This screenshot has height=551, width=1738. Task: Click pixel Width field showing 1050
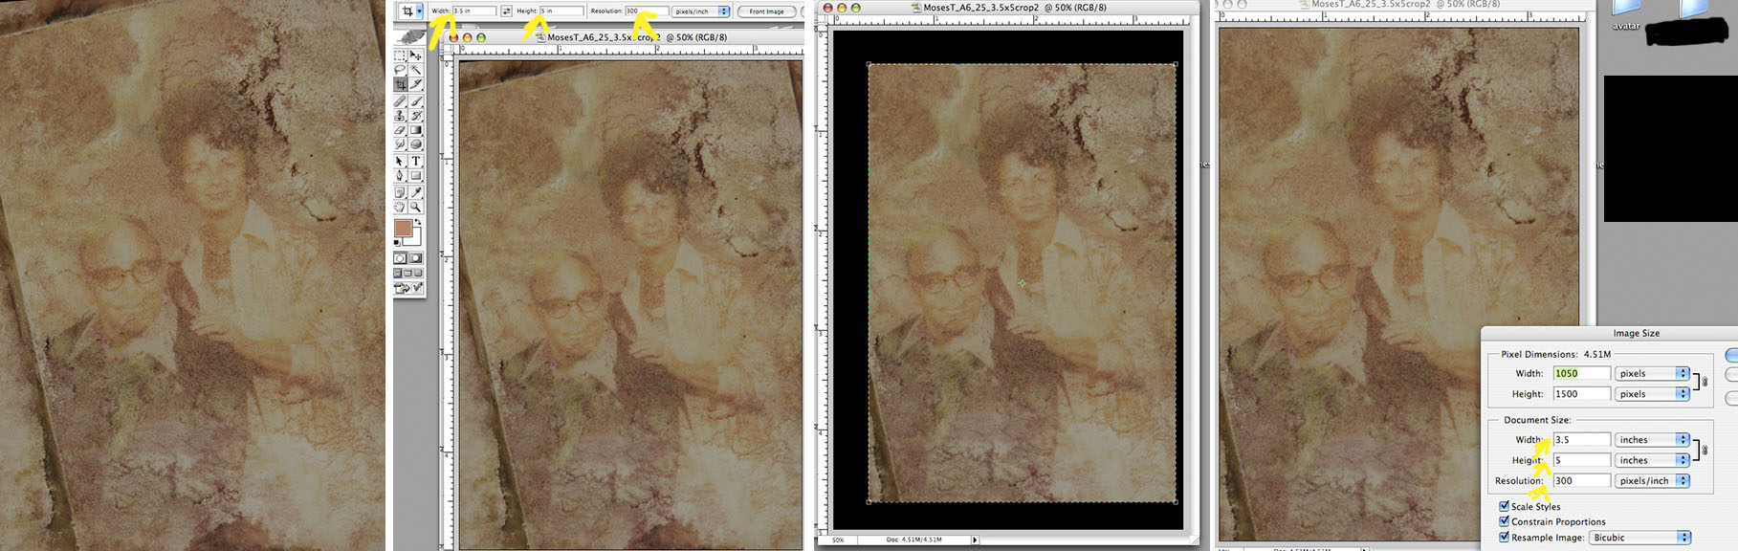pyautogui.click(x=1582, y=373)
